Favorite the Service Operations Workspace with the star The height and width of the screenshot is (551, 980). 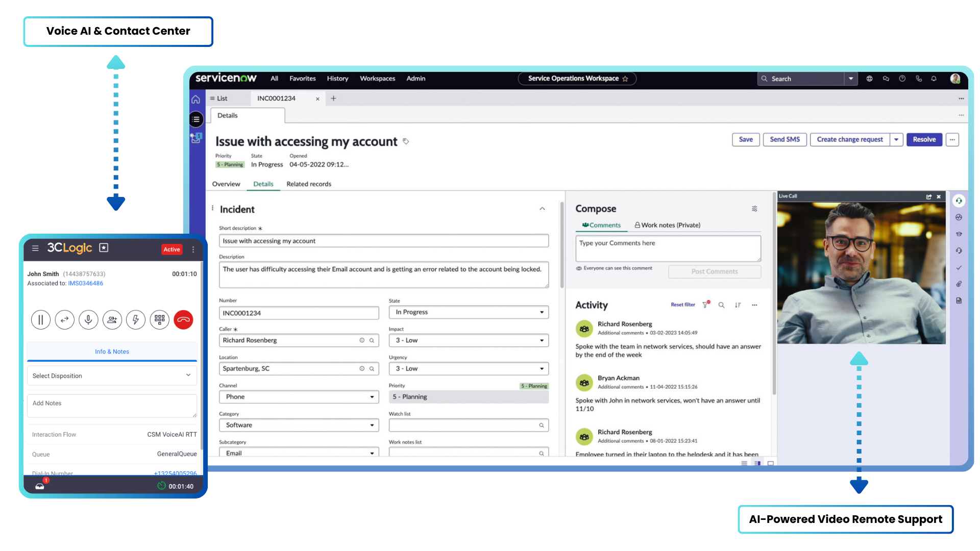(625, 79)
